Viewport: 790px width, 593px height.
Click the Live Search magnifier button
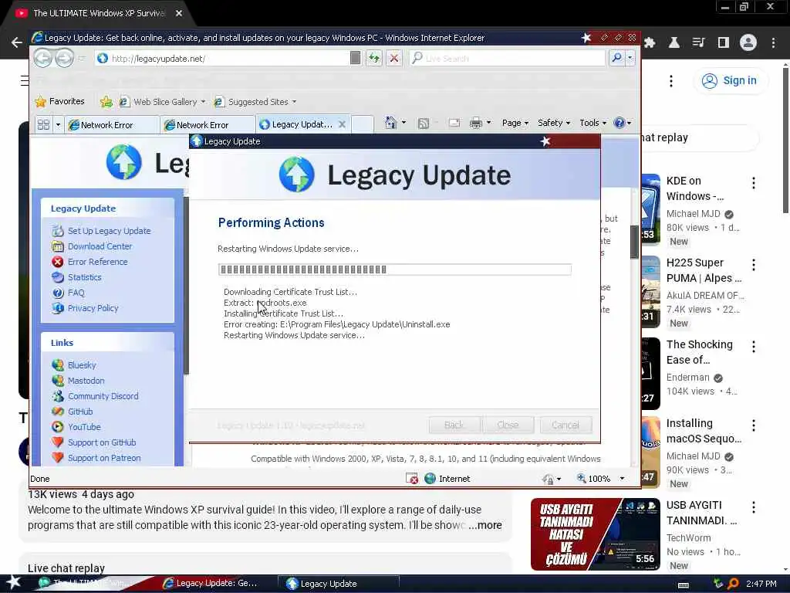click(x=616, y=59)
